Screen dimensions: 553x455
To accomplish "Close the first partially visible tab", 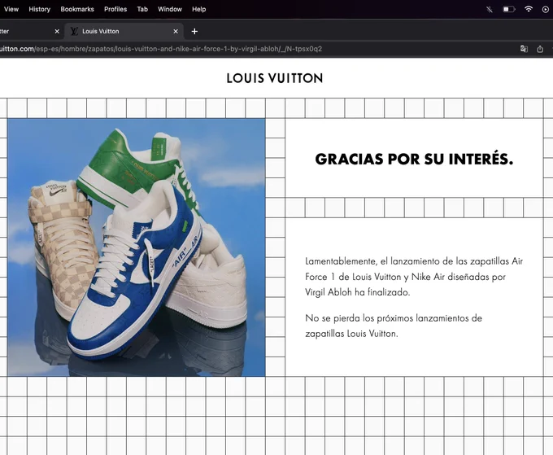I will [57, 32].
